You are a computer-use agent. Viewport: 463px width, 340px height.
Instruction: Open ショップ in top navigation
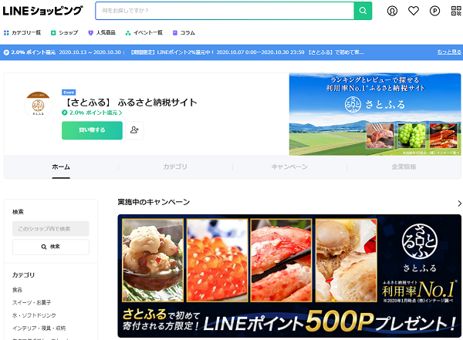pyautogui.click(x=69, y=32)
